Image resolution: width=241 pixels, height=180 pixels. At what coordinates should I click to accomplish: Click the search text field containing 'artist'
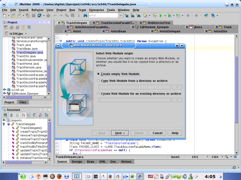[103, 16]
